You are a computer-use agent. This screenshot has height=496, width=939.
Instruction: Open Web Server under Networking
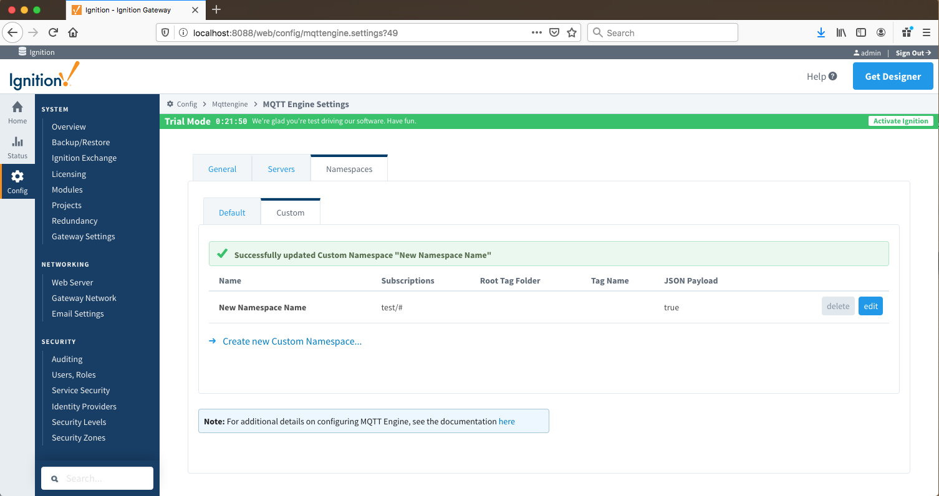[72, 282]
